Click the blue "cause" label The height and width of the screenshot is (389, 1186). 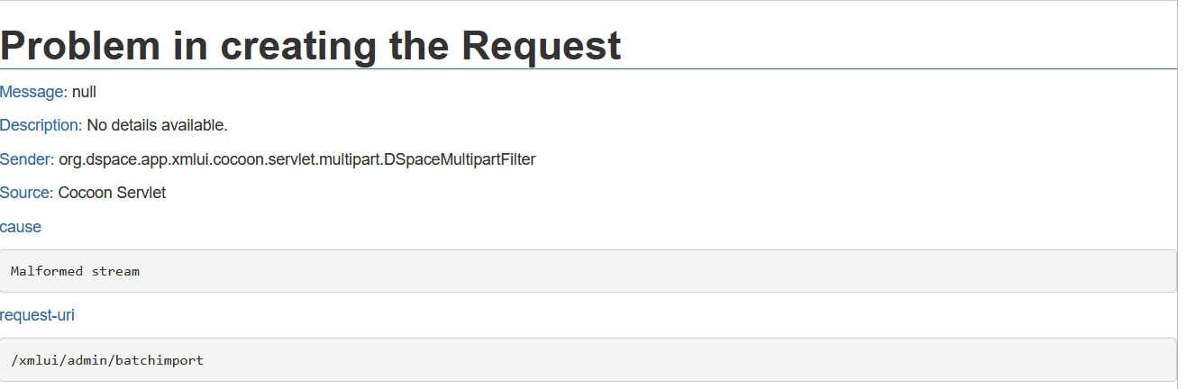[x=21, y=227]
